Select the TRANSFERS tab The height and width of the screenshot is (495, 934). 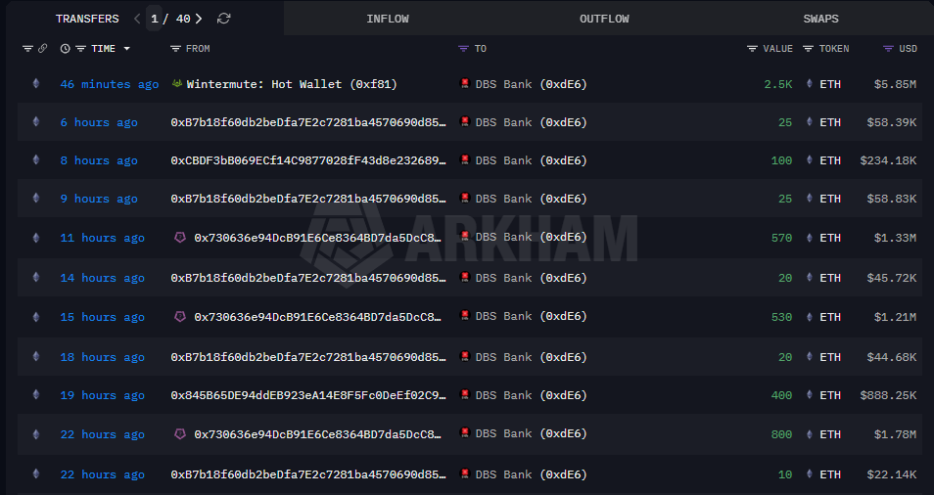(x=87, y=19)
